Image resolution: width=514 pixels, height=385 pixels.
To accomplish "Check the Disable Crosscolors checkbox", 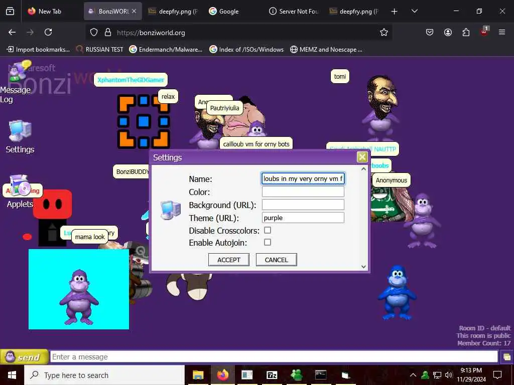I will [268, 230].
